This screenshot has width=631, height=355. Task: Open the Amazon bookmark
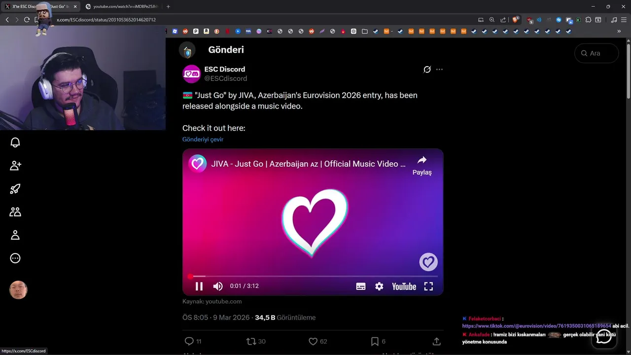pos(206,31)
